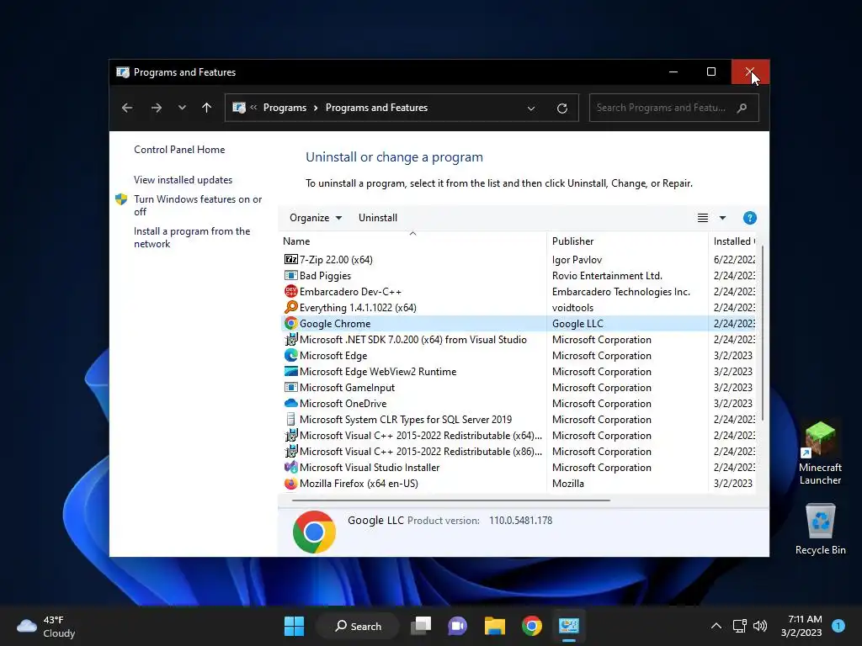Open recent locations dropdown arrow
This screenshot has height=646, width=862.
pyautogui.click(x=182, y=108)
